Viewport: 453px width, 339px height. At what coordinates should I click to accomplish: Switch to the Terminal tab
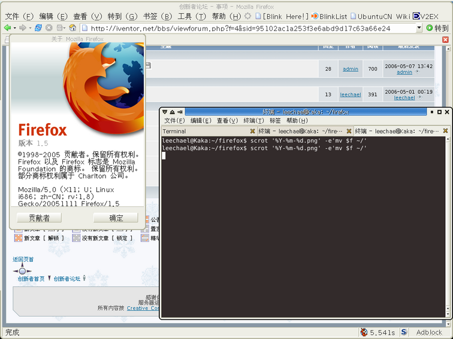206,131
